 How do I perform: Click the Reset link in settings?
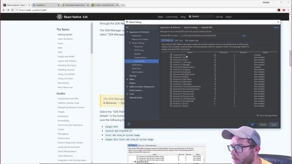coord(276,27)
